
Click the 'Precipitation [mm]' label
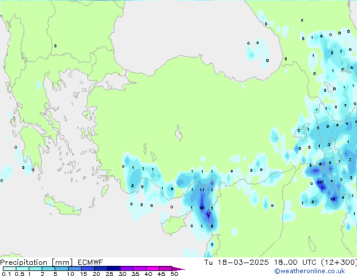pos(37,262)
